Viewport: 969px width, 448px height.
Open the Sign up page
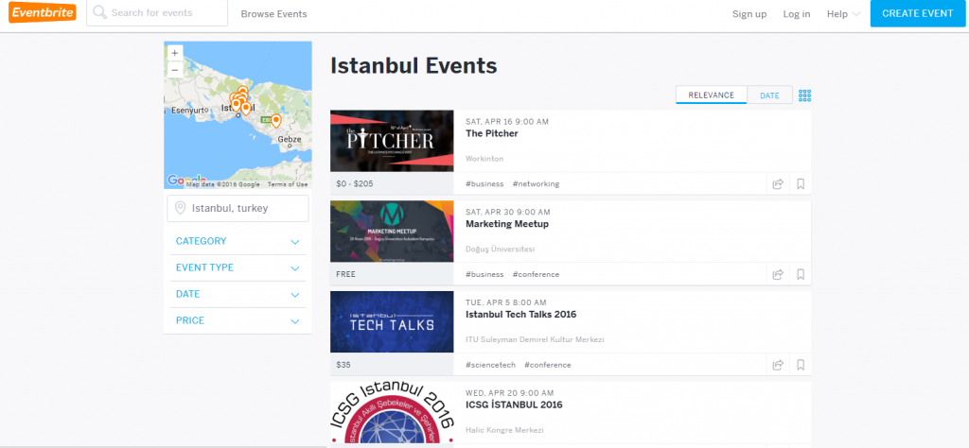749,13
